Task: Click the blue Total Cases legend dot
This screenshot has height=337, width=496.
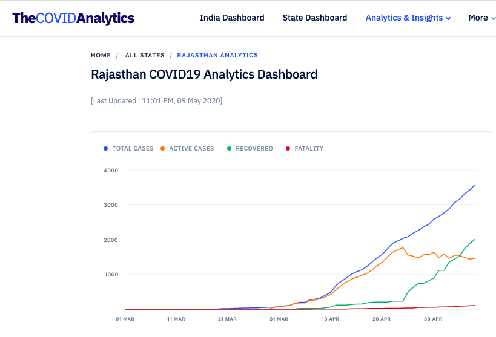Action: [105, 149]
